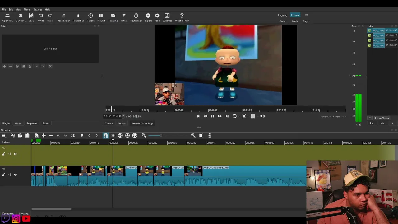Viewport: 398px width, 224px height.
Task: Add a filter with the plus icon in Filters panel
Action: (4, 66)
